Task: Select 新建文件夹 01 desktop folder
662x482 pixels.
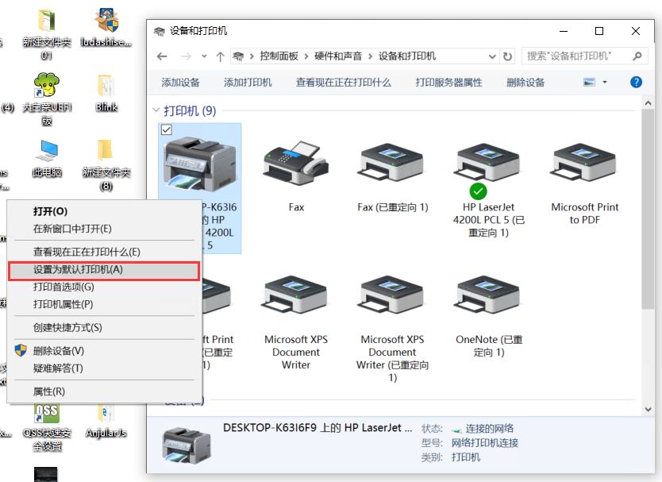Action: tap(47, 35)
